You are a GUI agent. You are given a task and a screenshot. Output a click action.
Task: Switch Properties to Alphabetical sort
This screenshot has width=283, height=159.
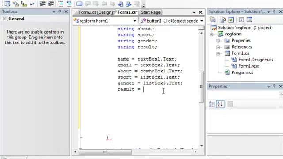tap(220, 104)
